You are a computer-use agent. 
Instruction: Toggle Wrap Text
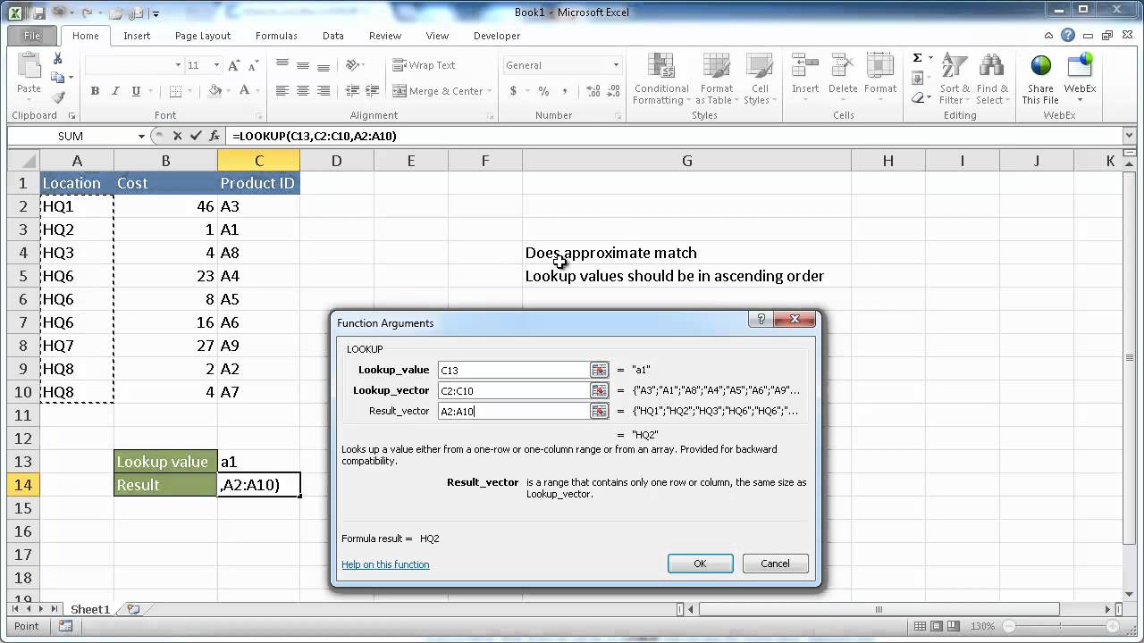coord(425,65)
